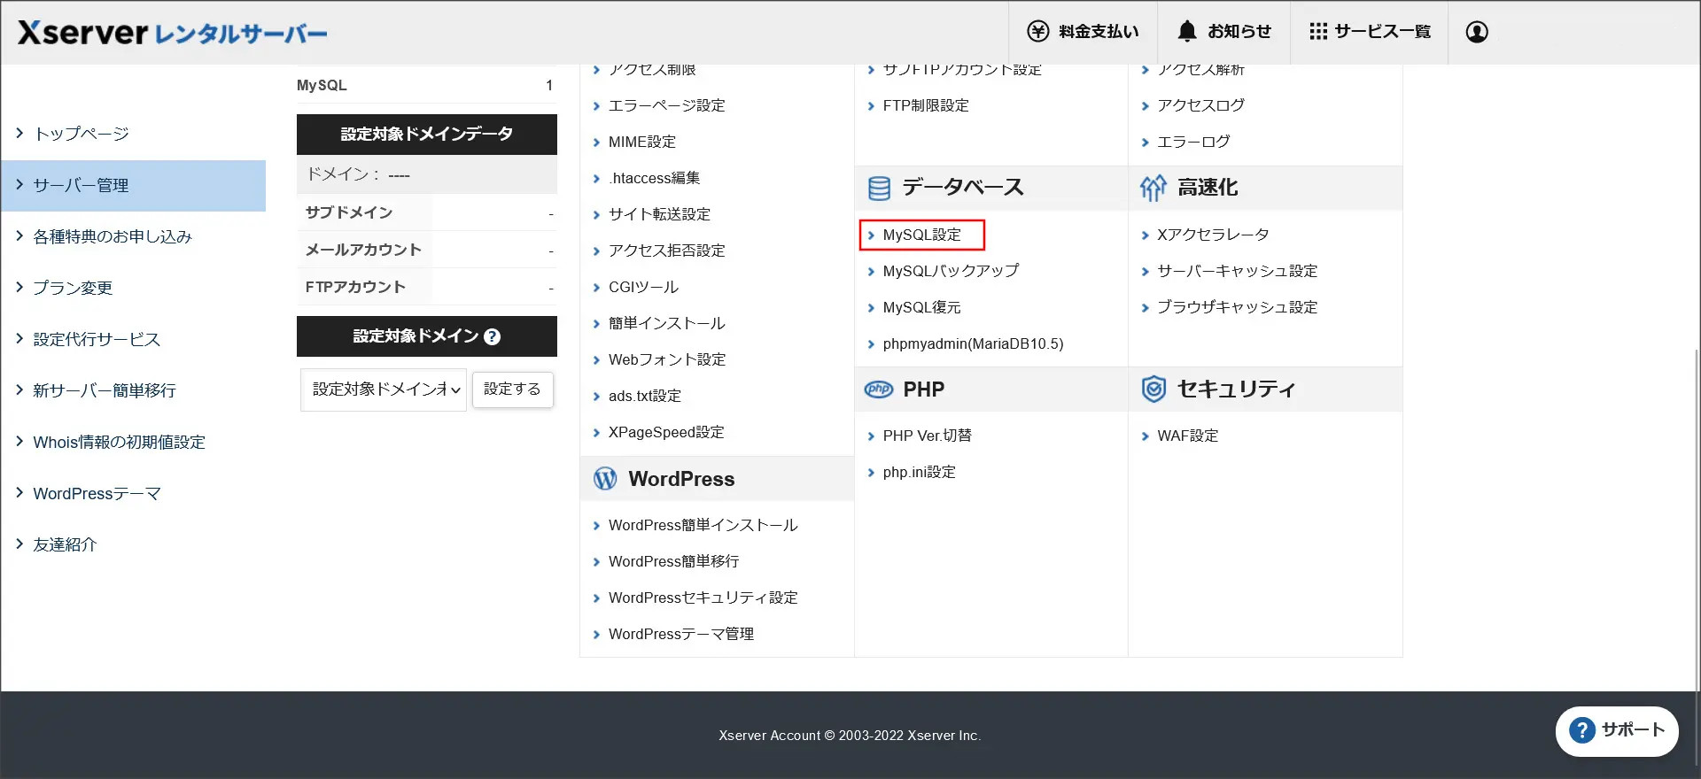
Task: Select サーバー管理 in the sidebar
Action: tap(133, 186)
